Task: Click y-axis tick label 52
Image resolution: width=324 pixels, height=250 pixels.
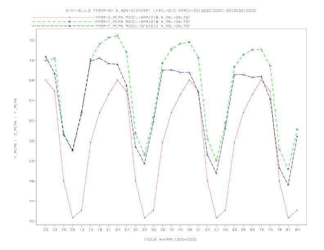Action: 32,161
